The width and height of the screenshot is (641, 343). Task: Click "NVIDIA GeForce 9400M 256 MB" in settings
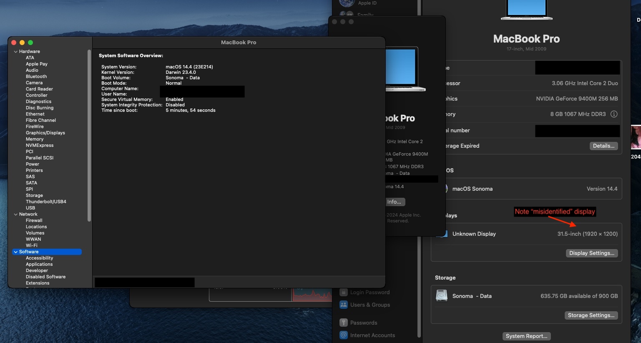pyautogui.click(x=577, y=98)
